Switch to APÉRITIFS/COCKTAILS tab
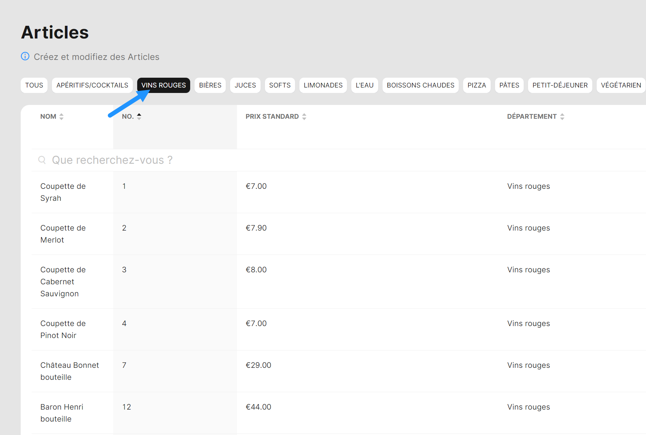646x435 pixels. tap(92, 85)
